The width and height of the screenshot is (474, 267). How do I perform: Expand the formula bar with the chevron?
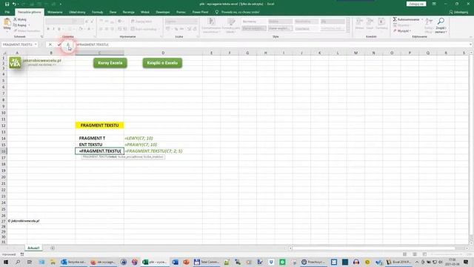click(470, 44)
